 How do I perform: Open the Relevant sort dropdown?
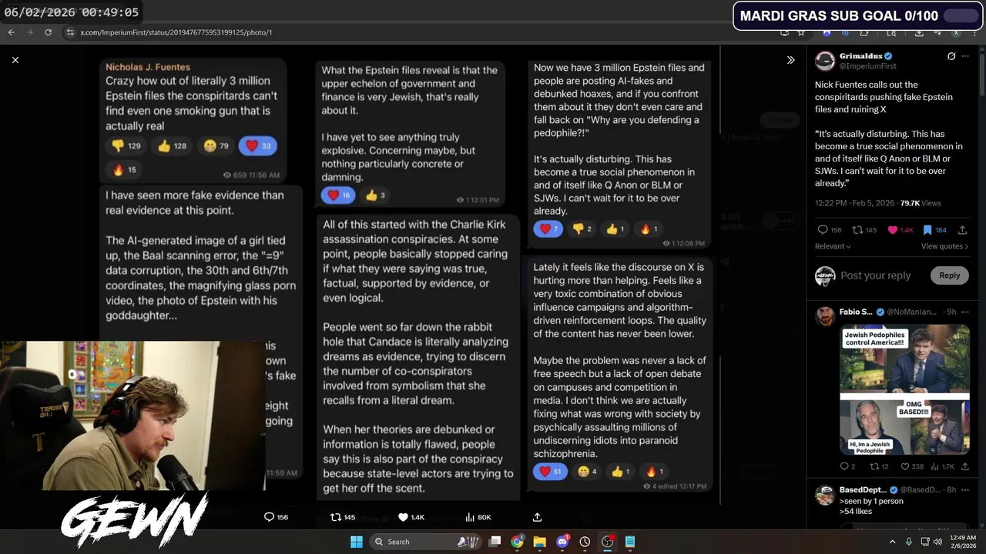point(833,246)
